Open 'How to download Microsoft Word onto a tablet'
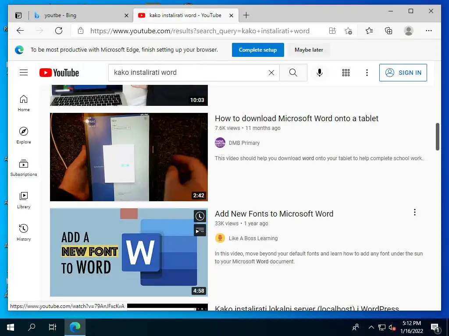This screenshot has height=336, width=449. click(297, 118)
